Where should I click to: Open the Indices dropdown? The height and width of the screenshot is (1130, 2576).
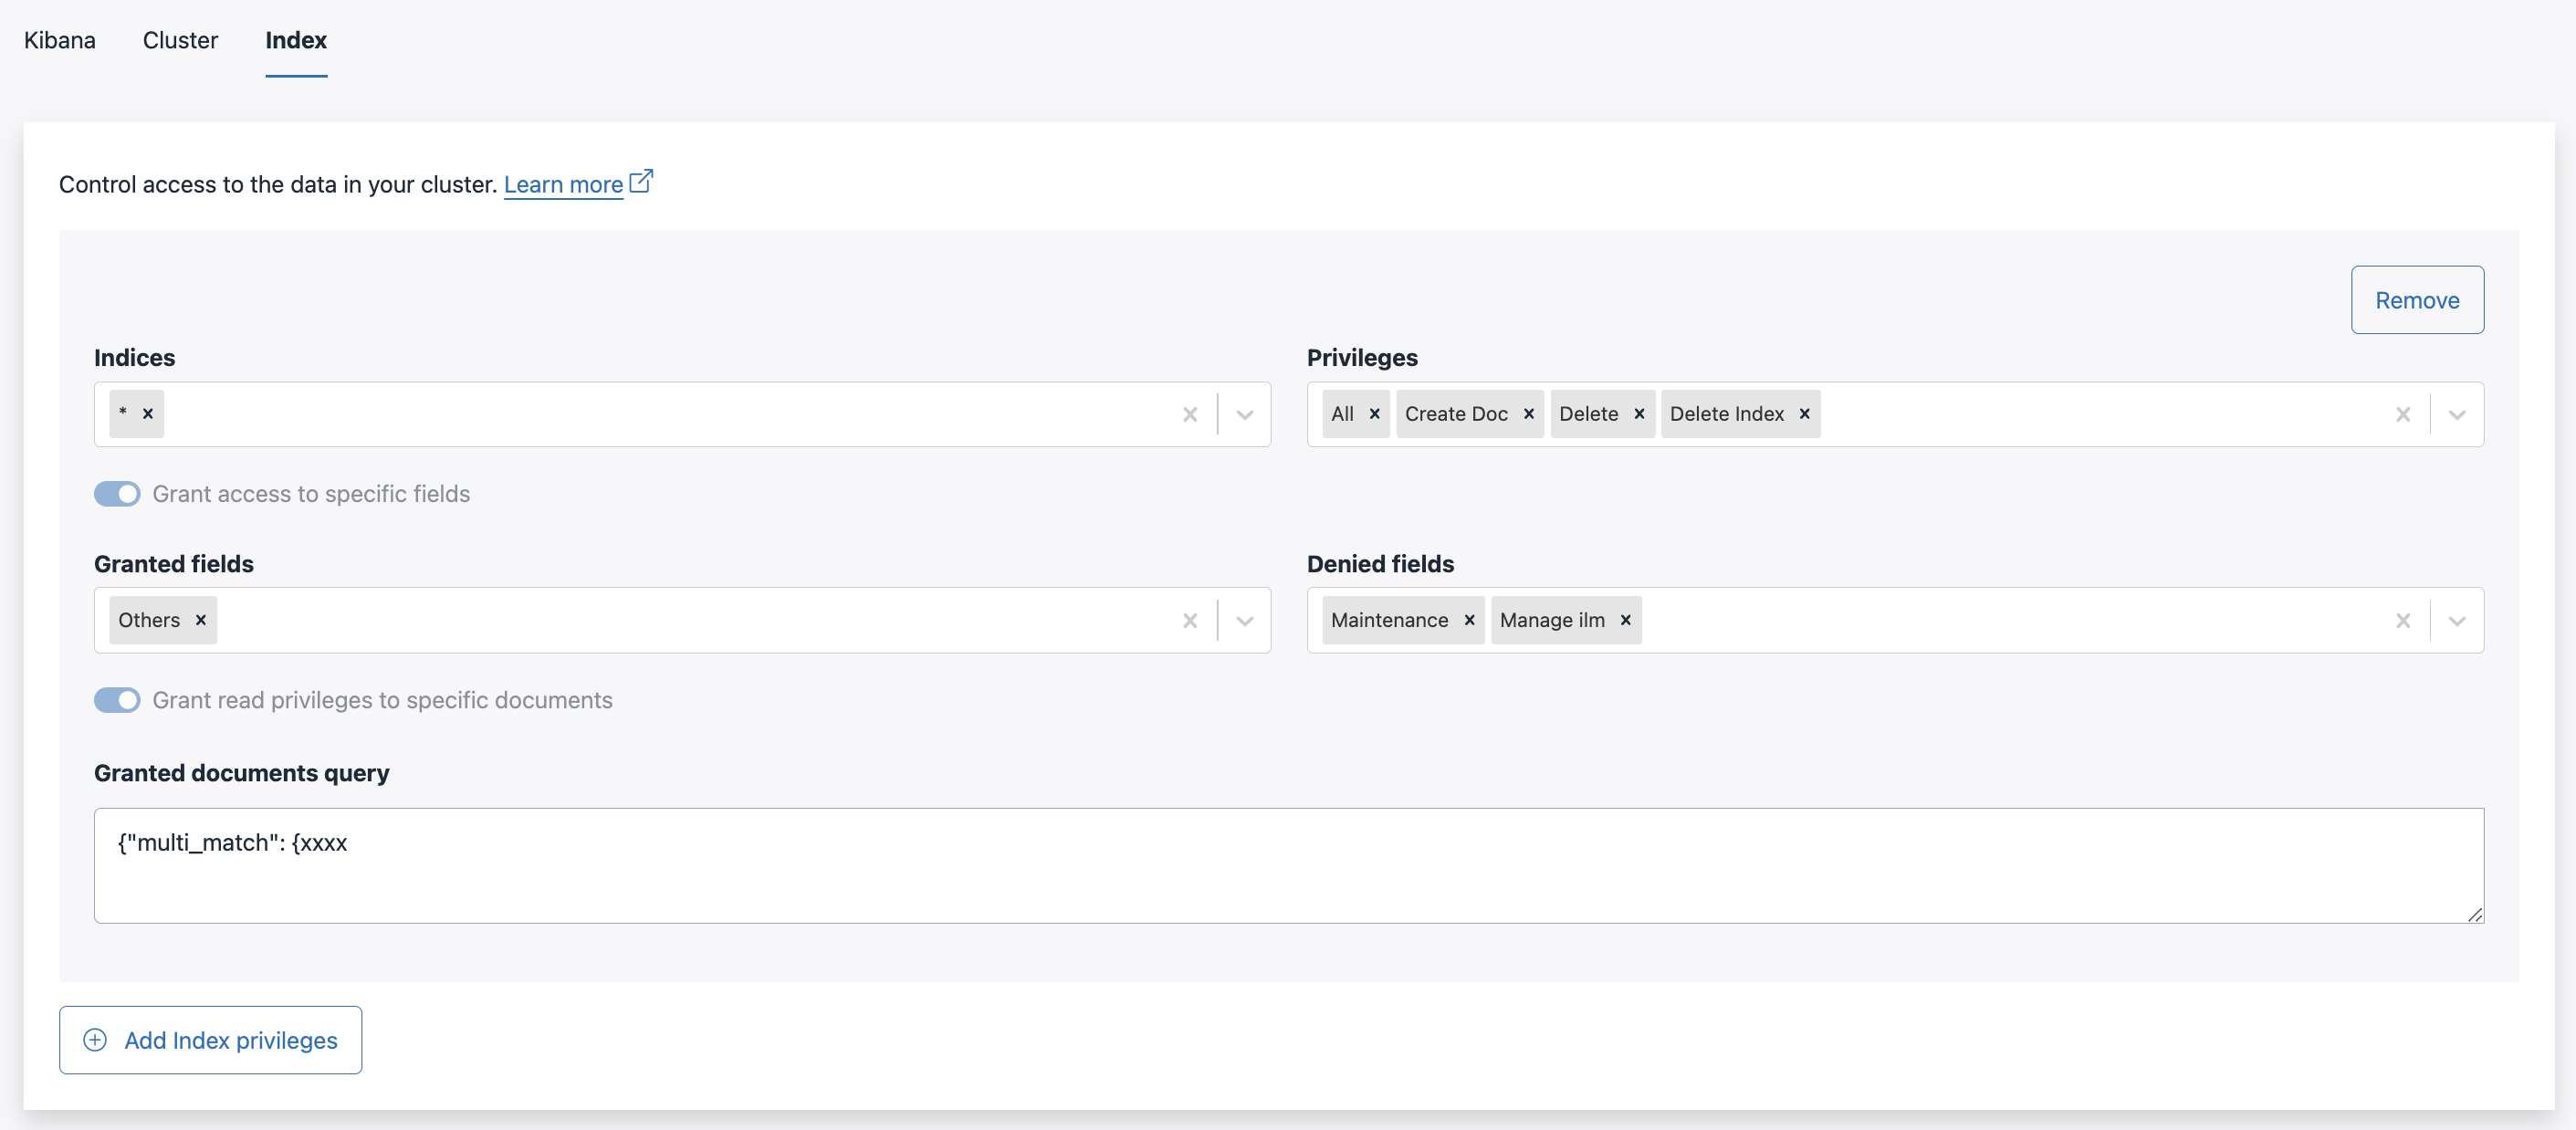click(x=1244, y=414)
